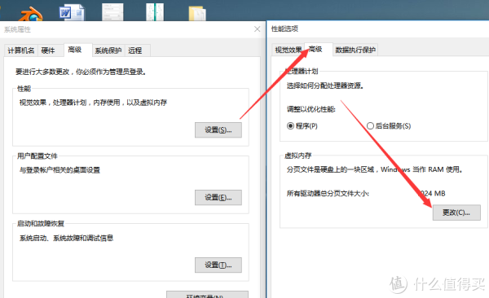The height and width of the screenshot is (298, 489).
Task: Open the Blender desktop icon
Action: click(x=31, y=14)
